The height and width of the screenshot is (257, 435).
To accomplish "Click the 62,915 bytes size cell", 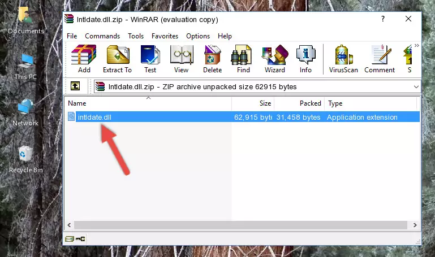I will 253,117.
